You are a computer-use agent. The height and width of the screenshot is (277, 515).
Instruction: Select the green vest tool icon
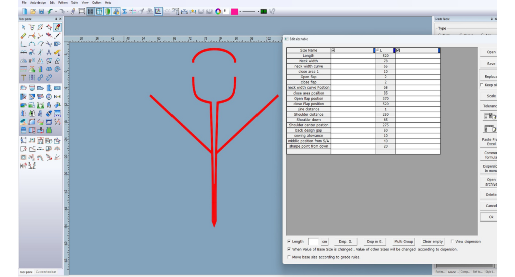pyautogui.click(x=49, y=130)
